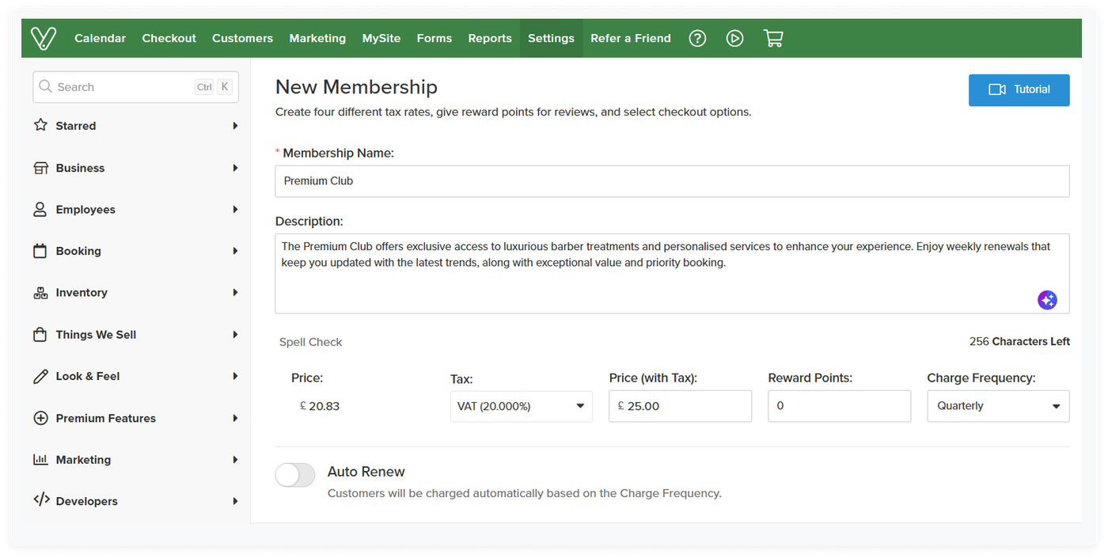Click the video play icon in navbar
The image size is (1108, 558).
tap(734, 37)
